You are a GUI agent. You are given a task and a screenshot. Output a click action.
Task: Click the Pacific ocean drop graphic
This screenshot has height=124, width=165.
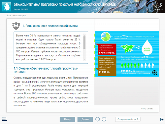[x=147, y=47]
